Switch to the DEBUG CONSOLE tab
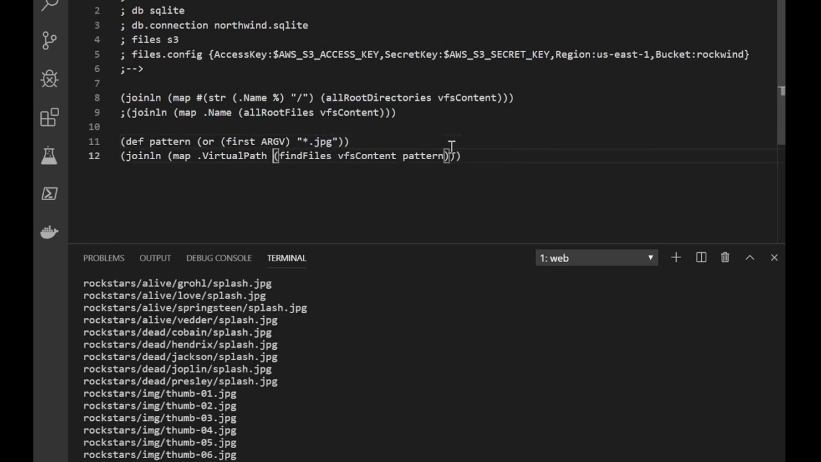The height and width of the screenshot is (462, 821). [x=219, y=258]
